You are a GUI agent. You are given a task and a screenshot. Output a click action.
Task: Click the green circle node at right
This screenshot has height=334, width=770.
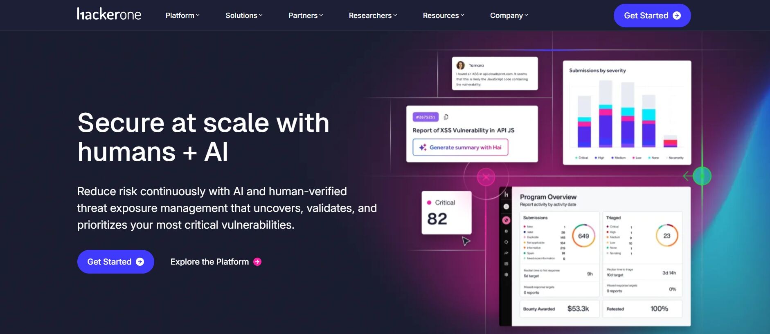[702, 176]
